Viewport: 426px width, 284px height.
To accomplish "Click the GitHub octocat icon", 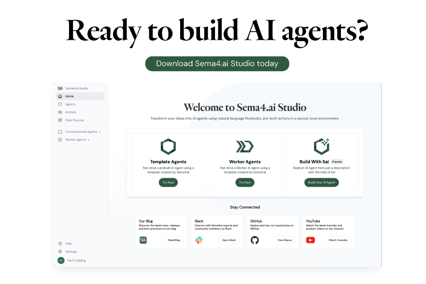I will [x=254, y=240].
